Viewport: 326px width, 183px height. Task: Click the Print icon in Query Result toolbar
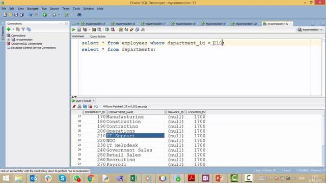tap(79, 106)
